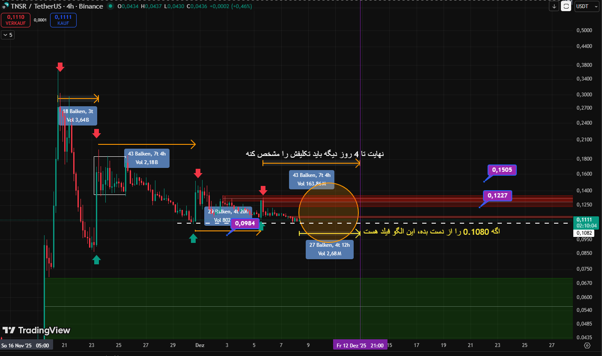Click the TradingView logo
Viewport: 602px width, 356px height.
[x=36, y=330]
